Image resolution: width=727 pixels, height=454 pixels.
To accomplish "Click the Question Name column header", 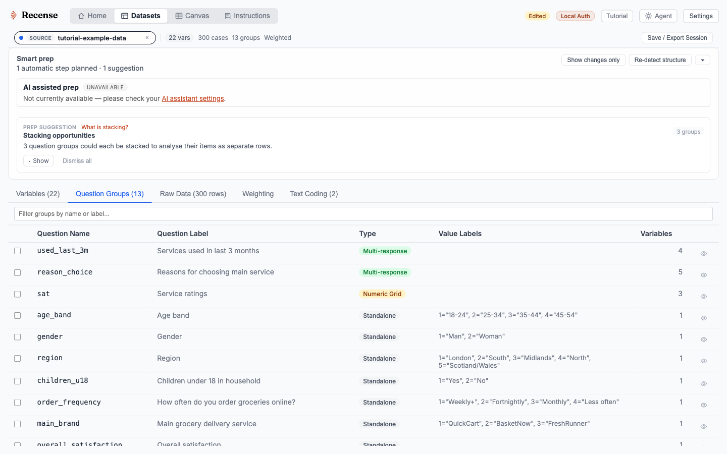I will point(63,234).
